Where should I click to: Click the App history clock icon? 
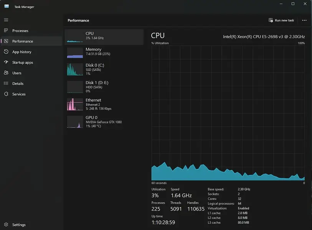click(x=6, y=51)
